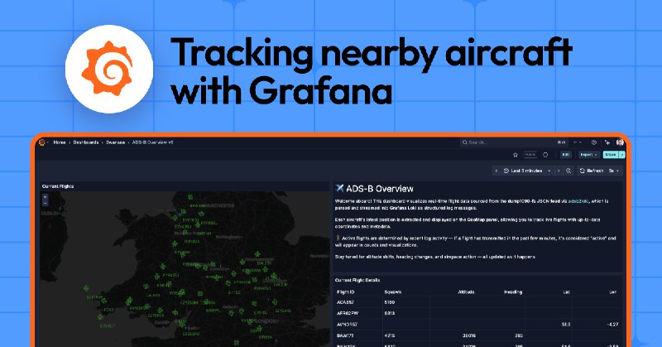Click the Current Flights panel title
This screenshot has height=347, width=662.
tap(58, 186)
